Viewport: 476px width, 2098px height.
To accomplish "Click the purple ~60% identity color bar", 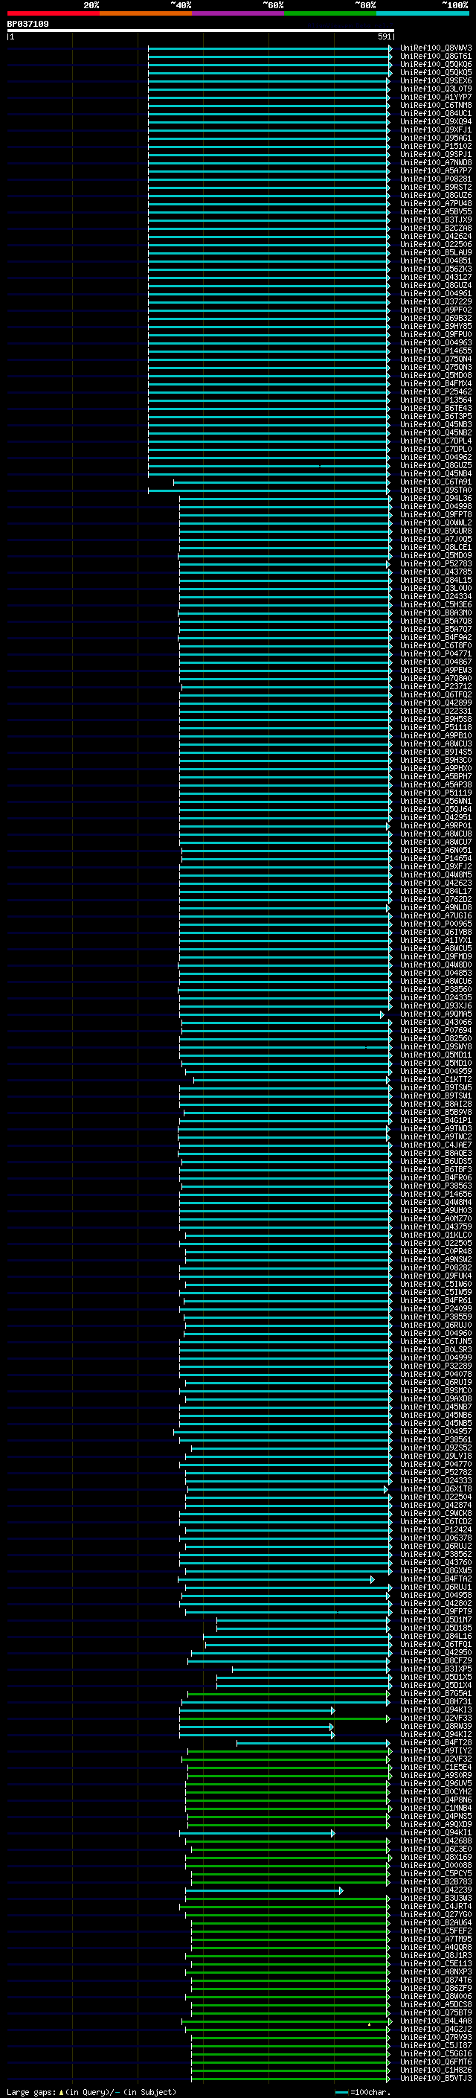I will click(239, 13).
